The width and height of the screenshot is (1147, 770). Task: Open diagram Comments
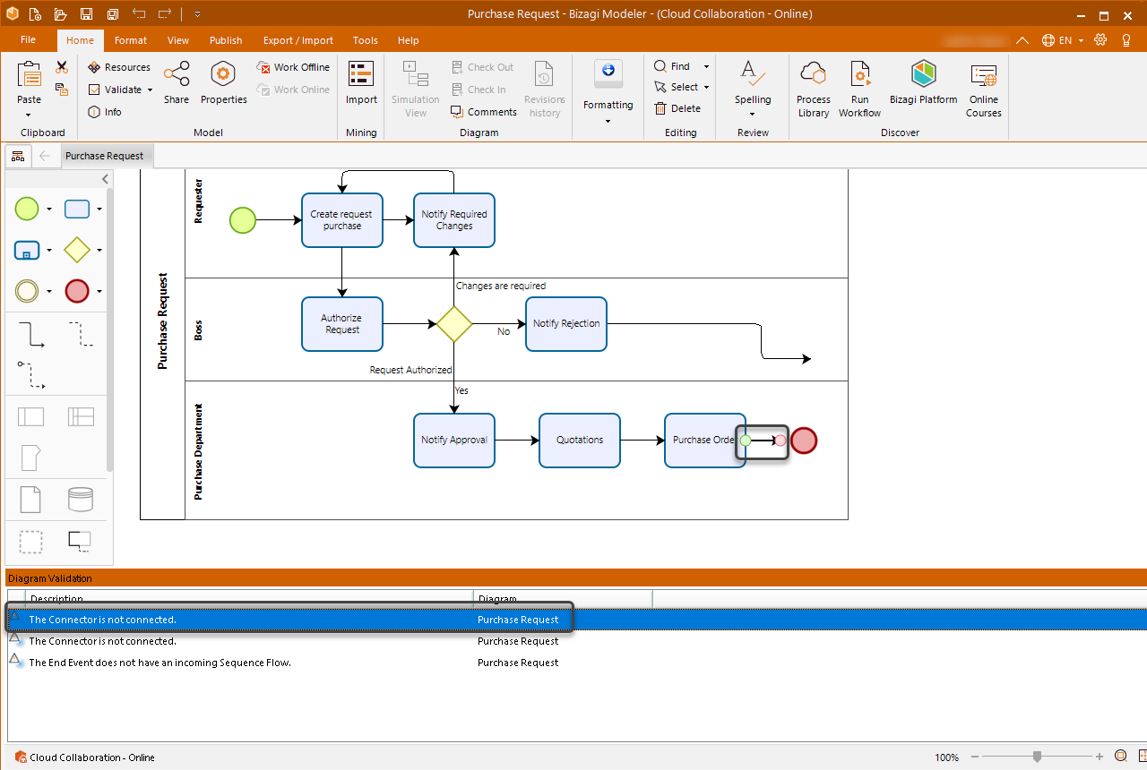pos(484,112)
